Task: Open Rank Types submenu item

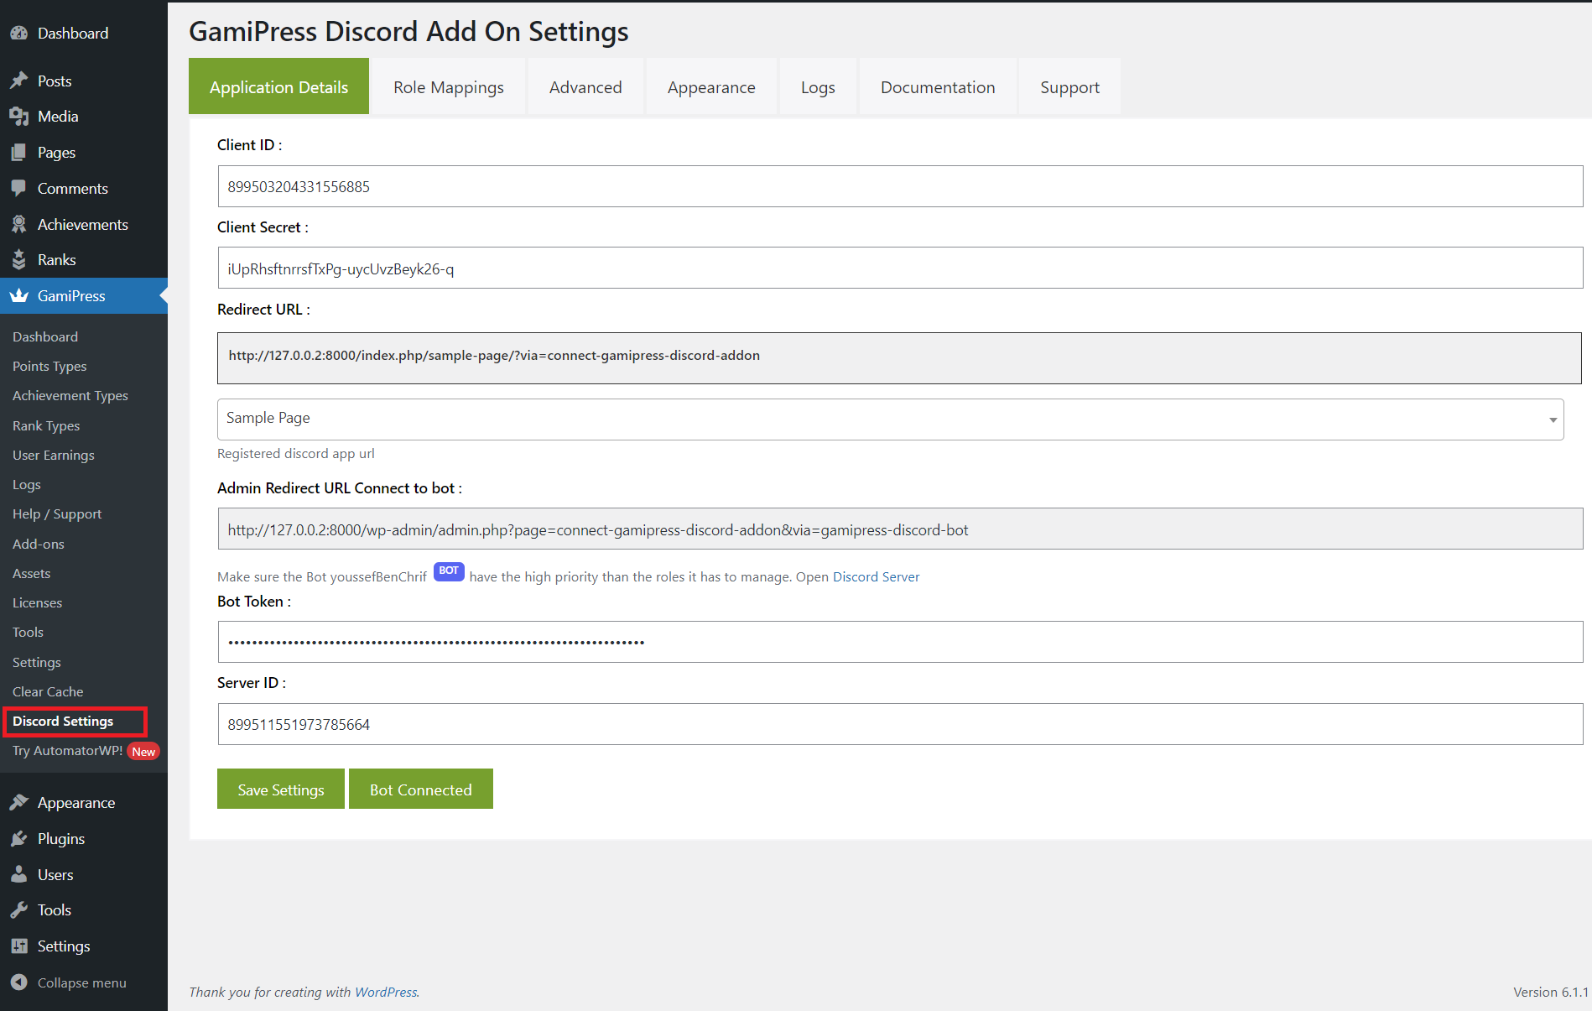Action: pyautogui.click(x=46, y=426)
